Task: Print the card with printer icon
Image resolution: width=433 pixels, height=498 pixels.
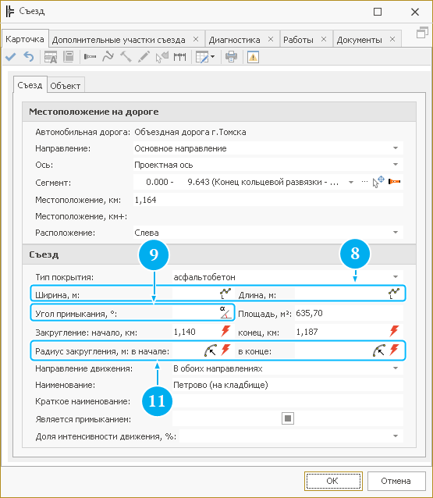Action: pos(231,57)
